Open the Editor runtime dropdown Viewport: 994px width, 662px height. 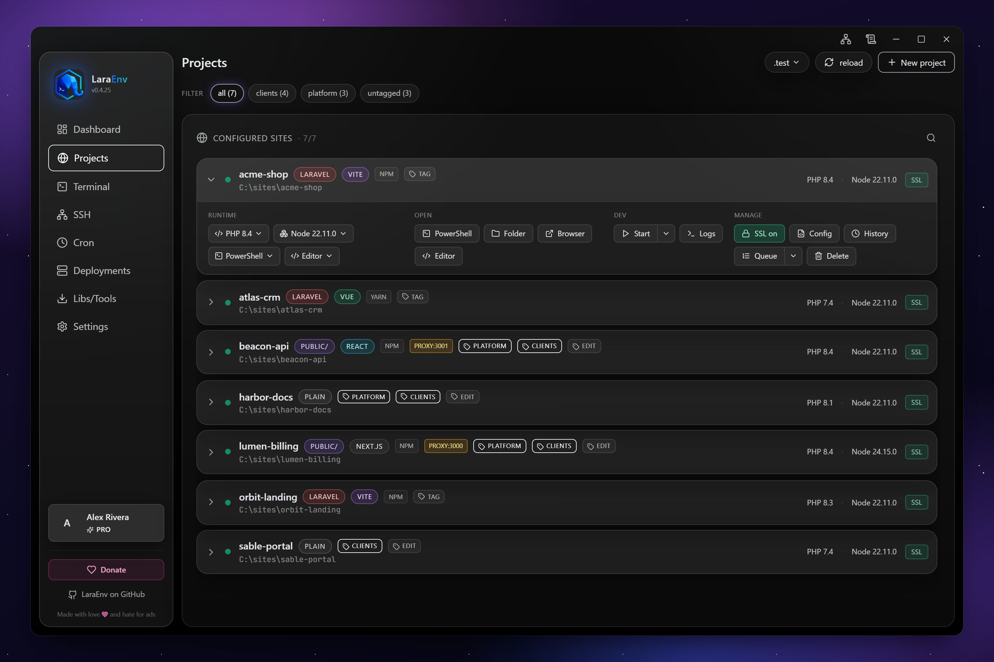click(x=312, y=256)
